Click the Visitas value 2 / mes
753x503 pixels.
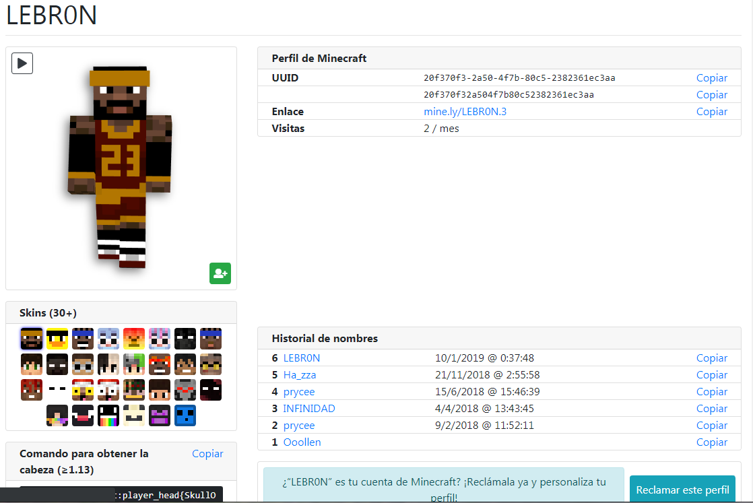(441, 128)
